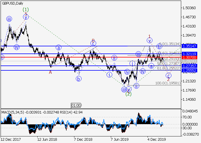Screen dimensions: 201x143
Task: Select the green (2) wave label
Action: [x=128, y=94]
